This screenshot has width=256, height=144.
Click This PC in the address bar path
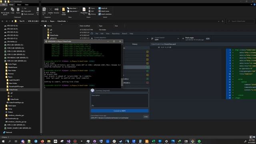pyautogui.click(x=22, y=21)
